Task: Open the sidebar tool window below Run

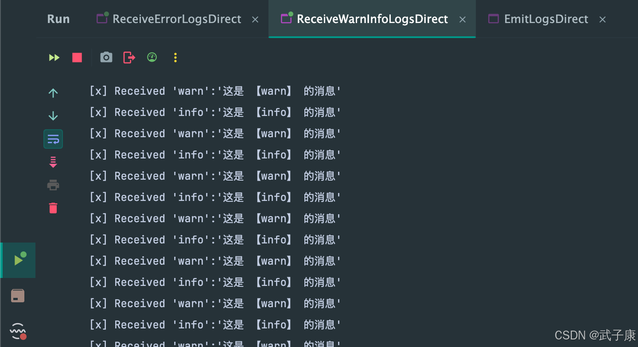Action: (18, 296)
